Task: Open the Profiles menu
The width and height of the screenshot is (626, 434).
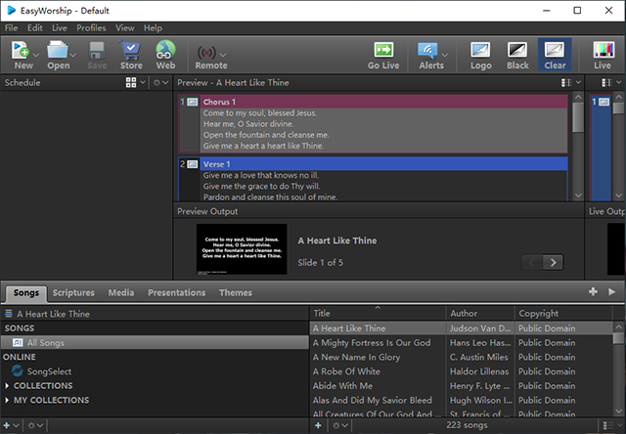Action: [x=91, y=28]
